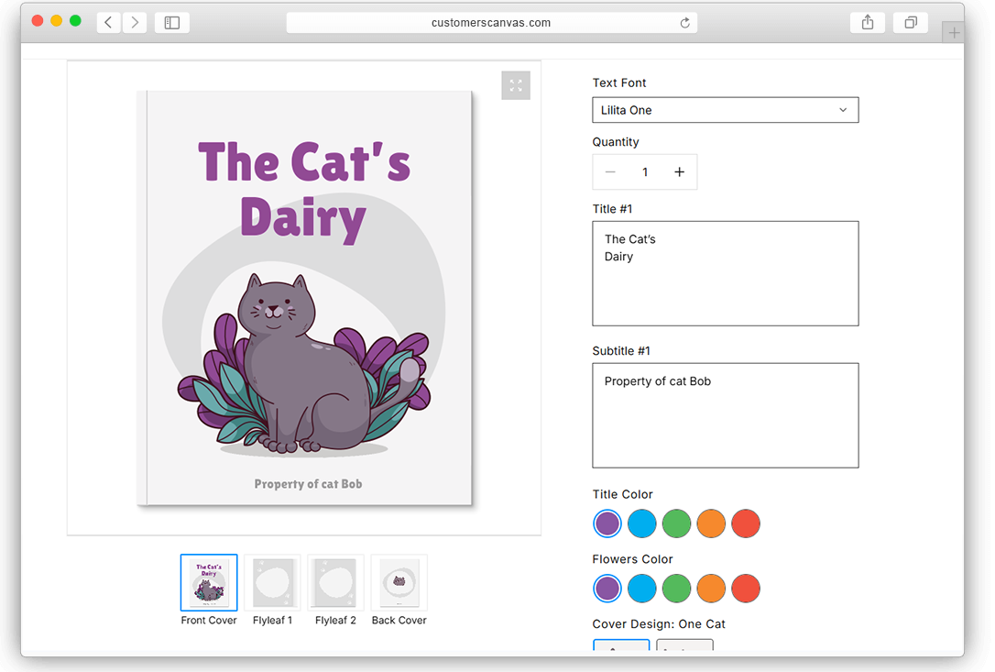Open a new tab with plus button
995x672 pixels.
tap(954, 33)
